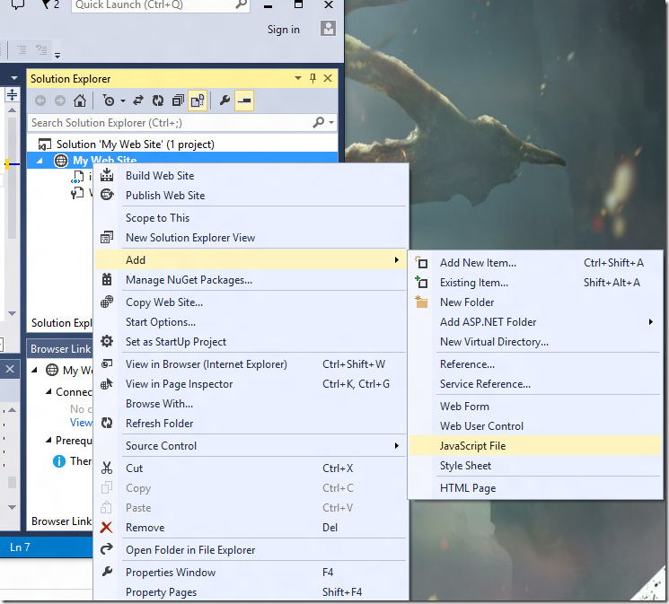Select Service Reference...
This screenshot has width=669, height=604.
(x=535, y=384)
